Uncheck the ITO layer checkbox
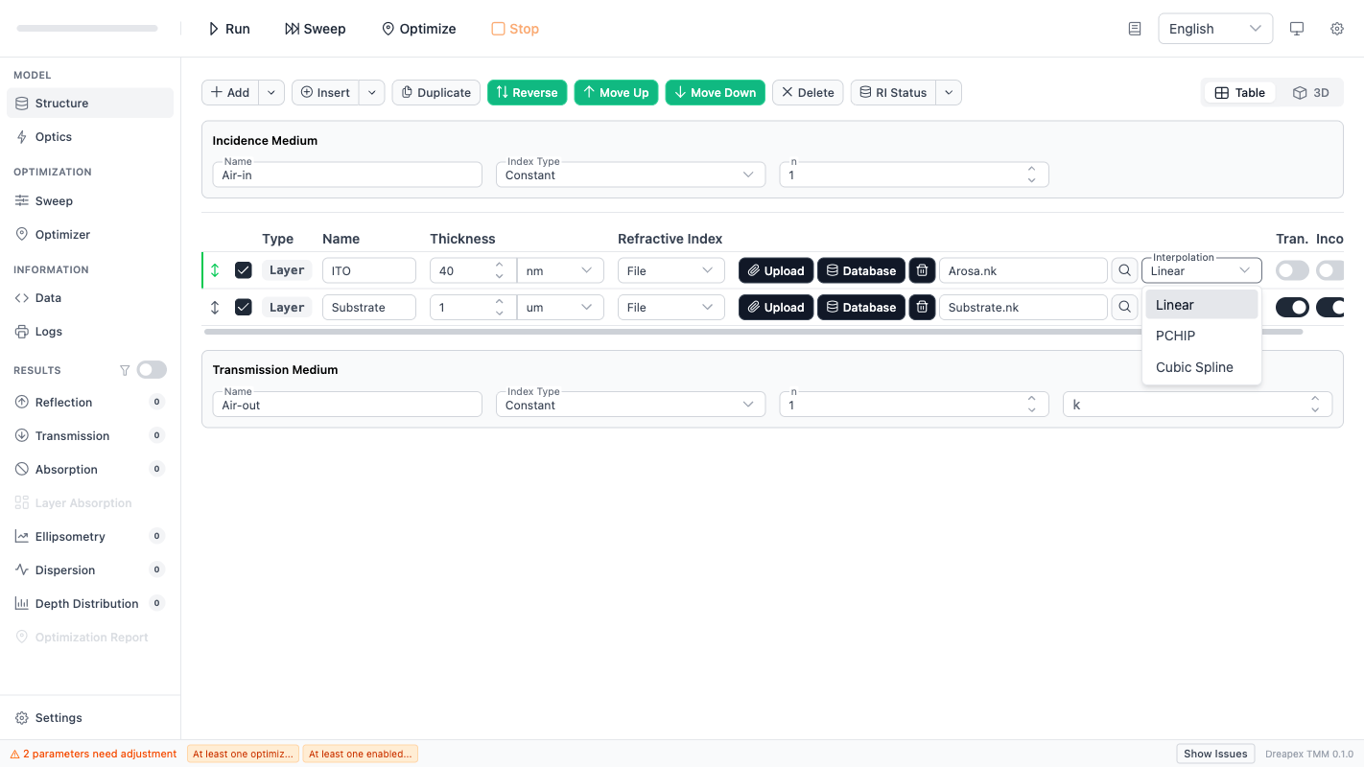 click(244, 269)
